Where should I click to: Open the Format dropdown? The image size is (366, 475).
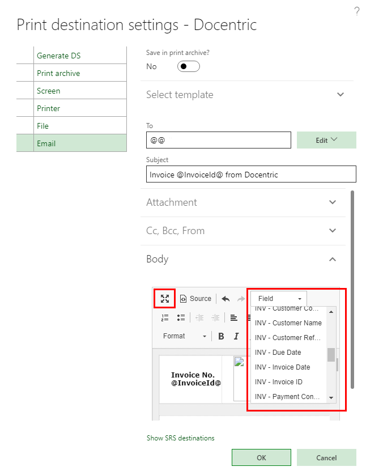click(x=184, y=336)
